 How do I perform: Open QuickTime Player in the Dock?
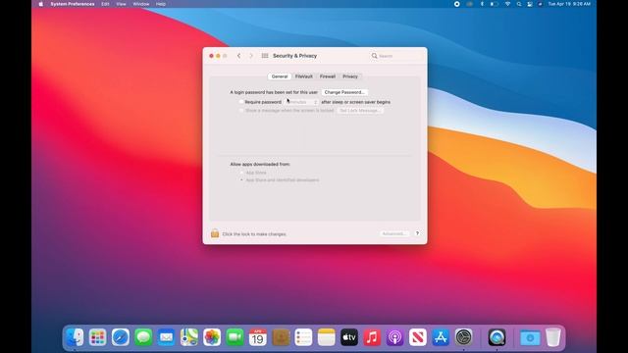coord(497,337)
